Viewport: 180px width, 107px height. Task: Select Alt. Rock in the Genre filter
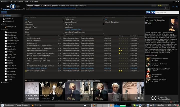tap(28, 22)
